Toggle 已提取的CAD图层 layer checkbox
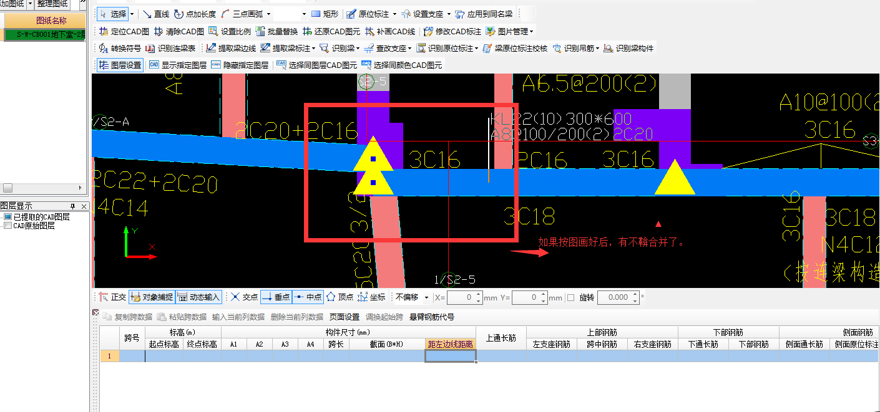The height and width of the screenshot is (412, 880). [7, 217]
